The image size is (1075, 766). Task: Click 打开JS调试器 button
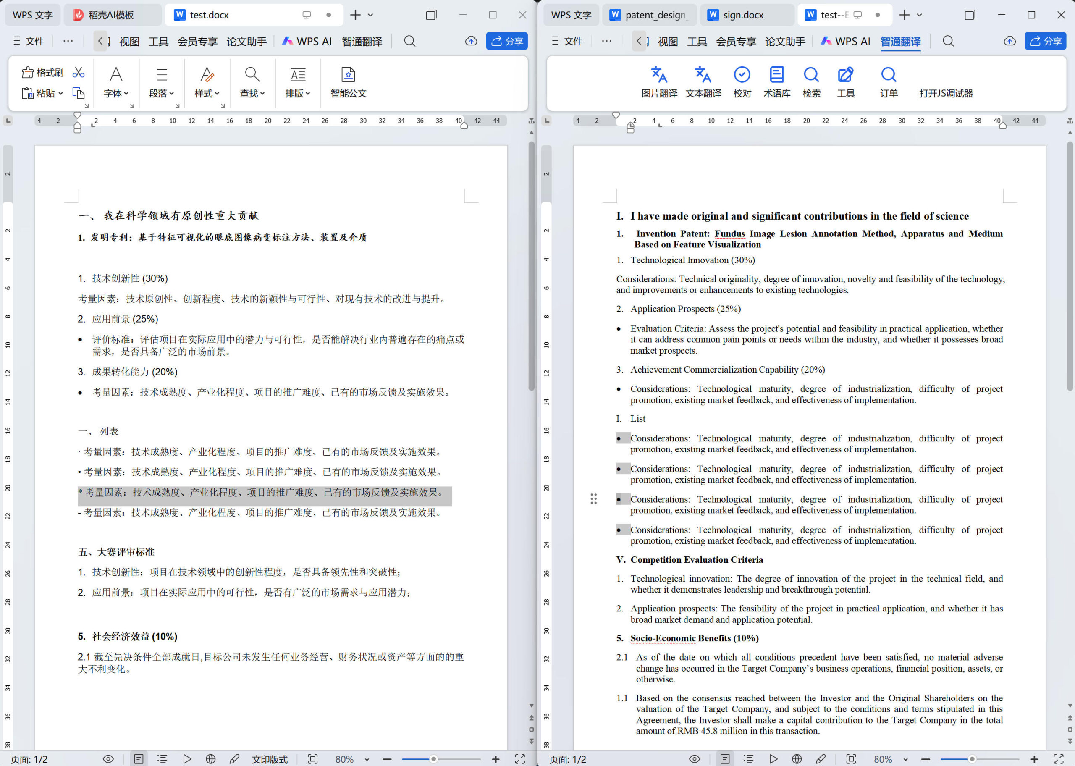[x=946, y=93]
